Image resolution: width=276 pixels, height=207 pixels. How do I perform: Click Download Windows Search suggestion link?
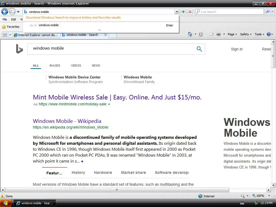coord(73,18)
